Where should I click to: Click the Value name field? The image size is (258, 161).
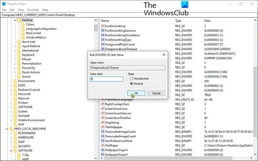pyautogui.click(x=128, y=67)
